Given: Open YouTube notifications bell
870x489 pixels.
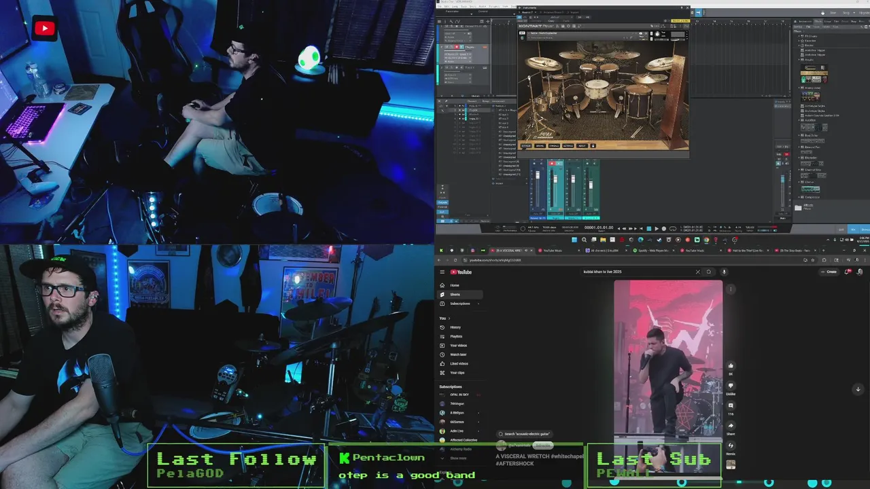Looking at the screenshot, I should pyautogui.click(x=847, y=272).
